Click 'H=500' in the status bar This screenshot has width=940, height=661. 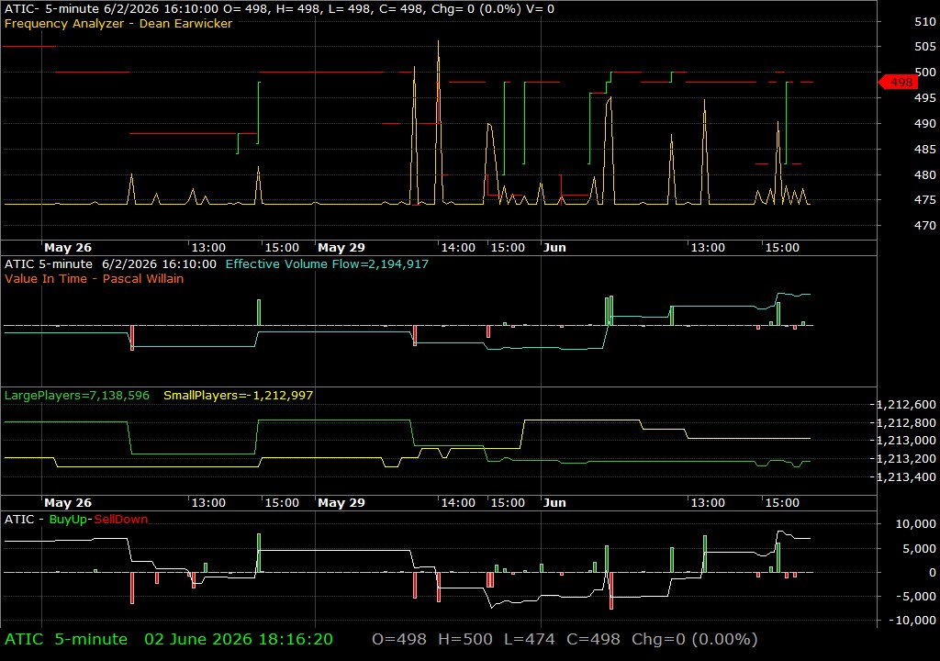[x=465, y=639]
